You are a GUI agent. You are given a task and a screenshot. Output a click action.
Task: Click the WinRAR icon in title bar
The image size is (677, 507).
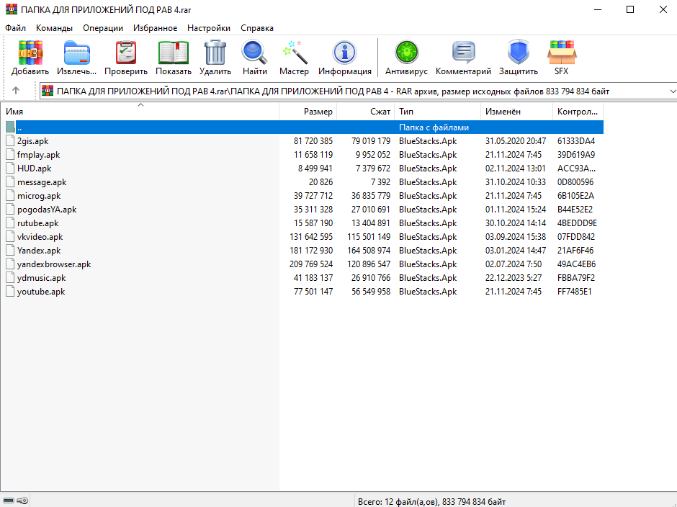click(12, 9)
